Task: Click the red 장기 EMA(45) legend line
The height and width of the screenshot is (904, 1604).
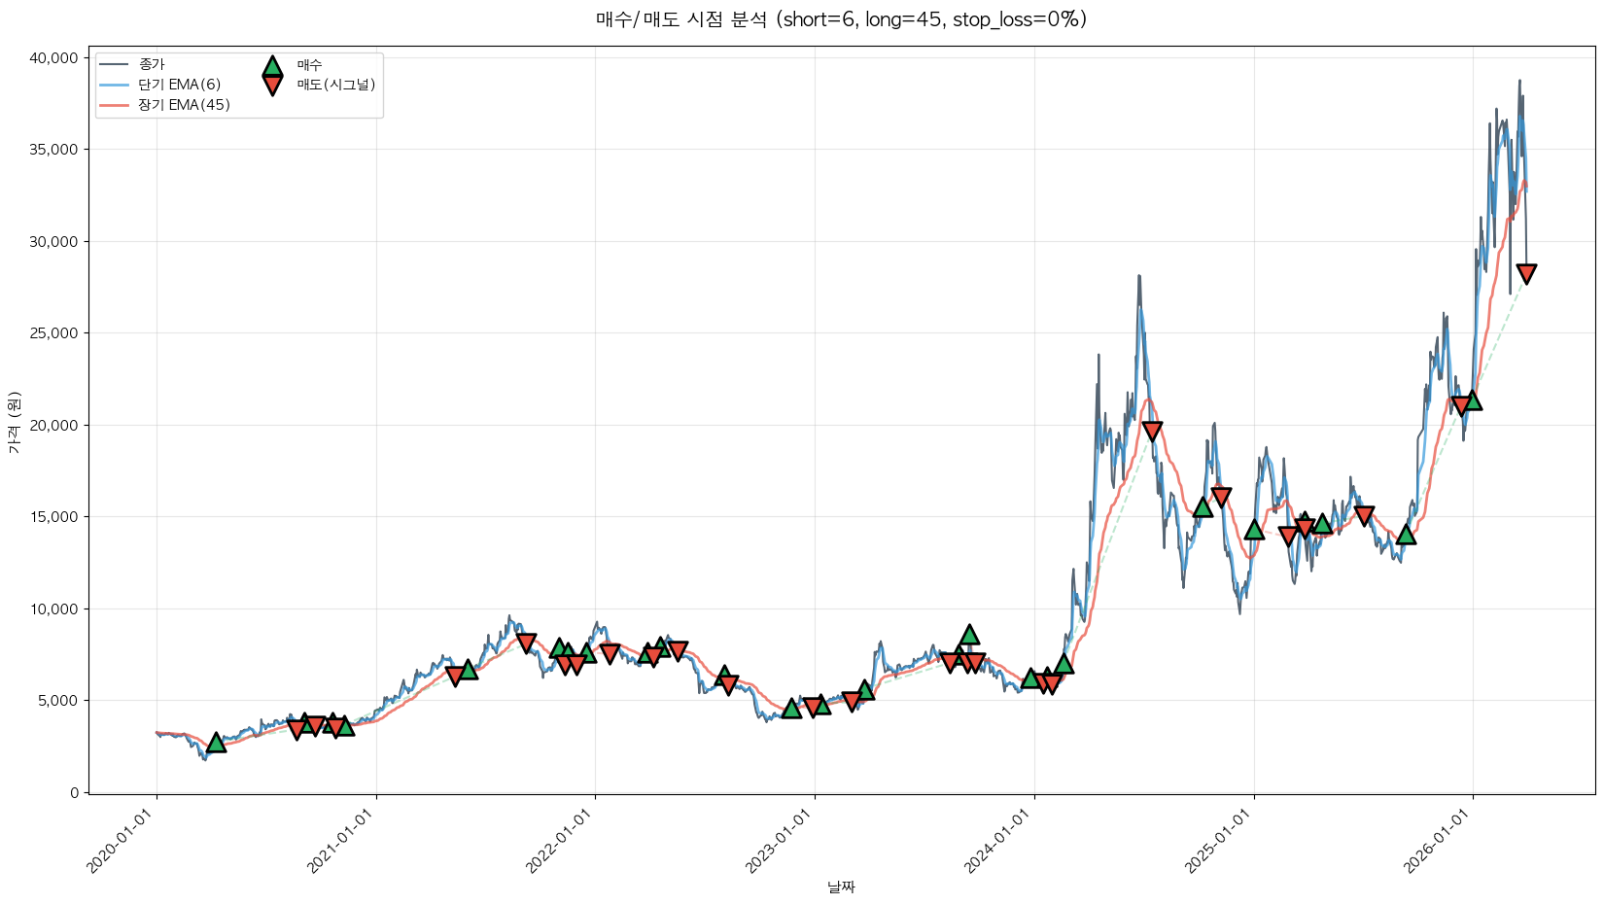Action: click(x=115, y=105)
